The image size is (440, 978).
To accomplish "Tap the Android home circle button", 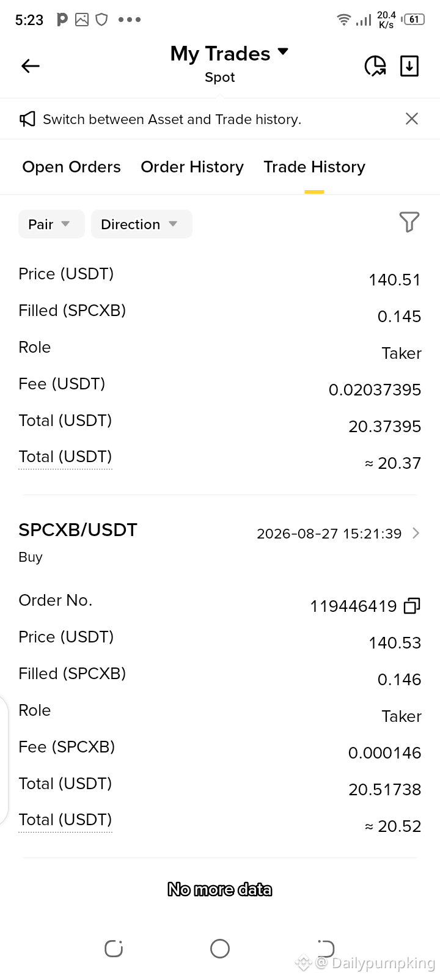I will click(220, 949).
